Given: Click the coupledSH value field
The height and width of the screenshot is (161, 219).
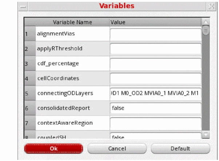Looking at the screenshot, I should coord(156,136).
